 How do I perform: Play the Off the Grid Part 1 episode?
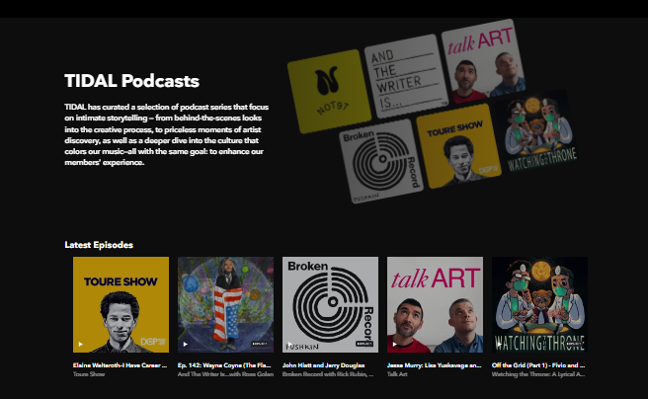[x=499, y=344]
